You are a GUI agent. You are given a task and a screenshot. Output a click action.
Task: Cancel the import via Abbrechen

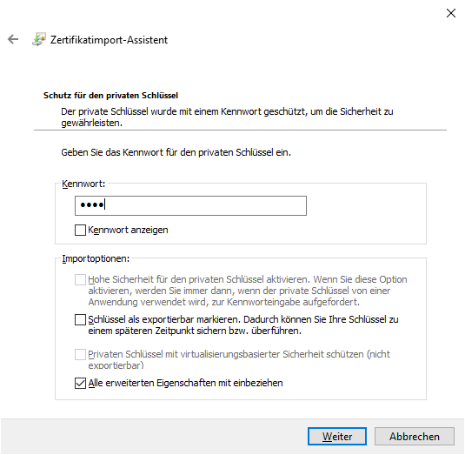415,437
